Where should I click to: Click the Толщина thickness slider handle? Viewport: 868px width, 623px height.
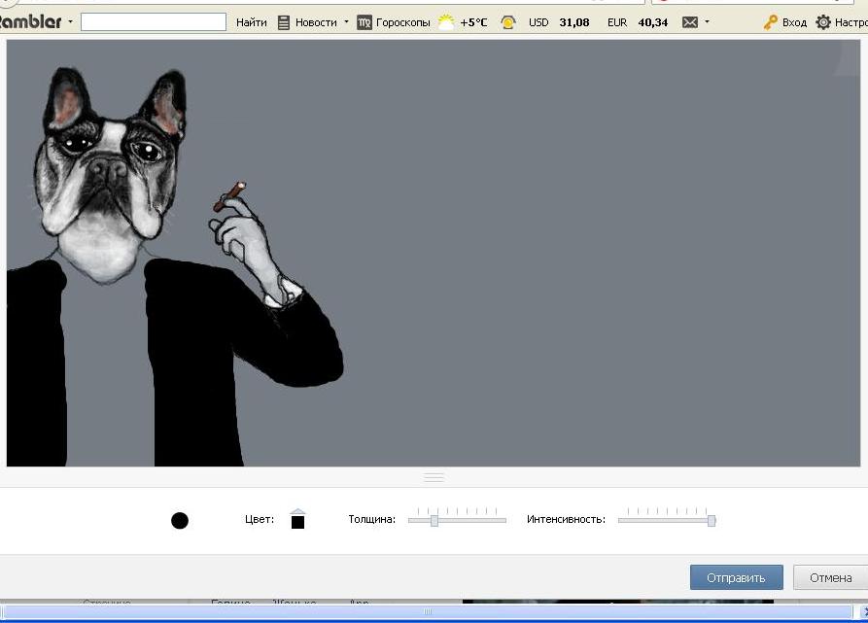point(434,520)
